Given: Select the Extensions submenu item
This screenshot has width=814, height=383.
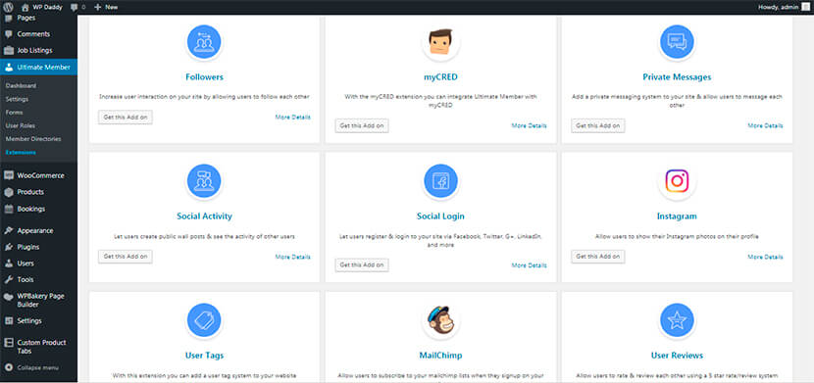Looking at the screenshot, I should click(21, 153).
